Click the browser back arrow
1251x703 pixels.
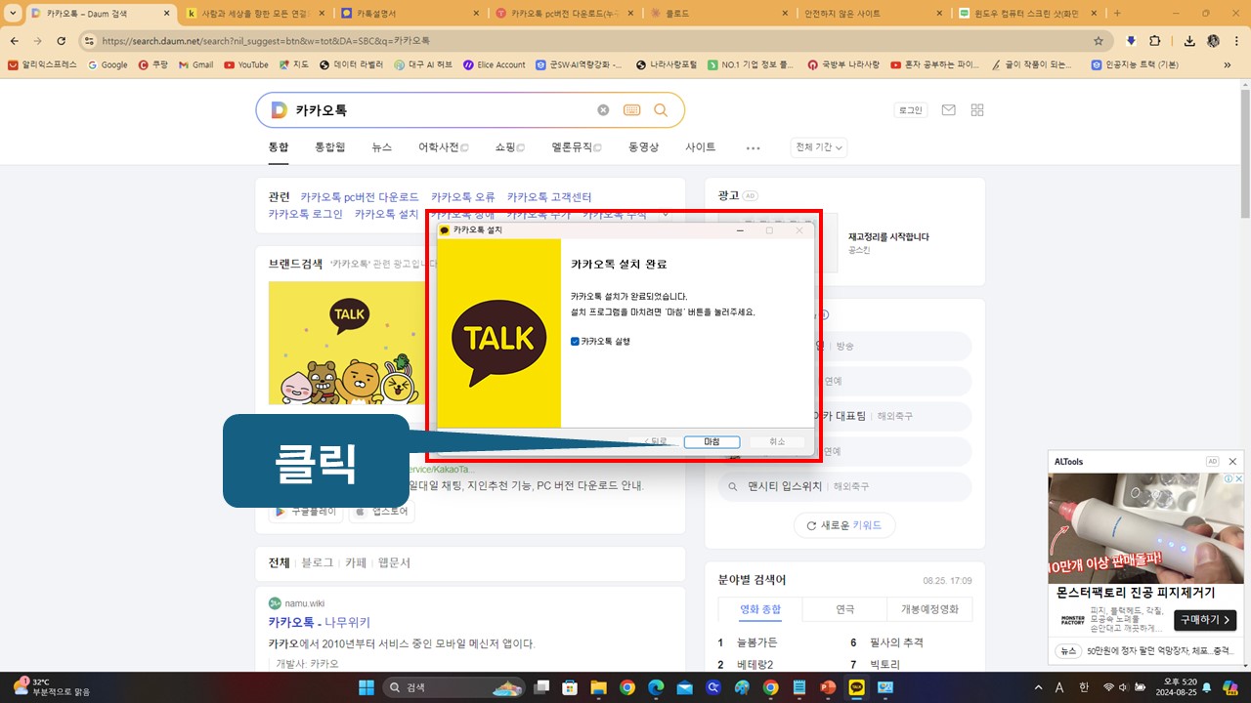pyautogui.click(x=15, y=41)
